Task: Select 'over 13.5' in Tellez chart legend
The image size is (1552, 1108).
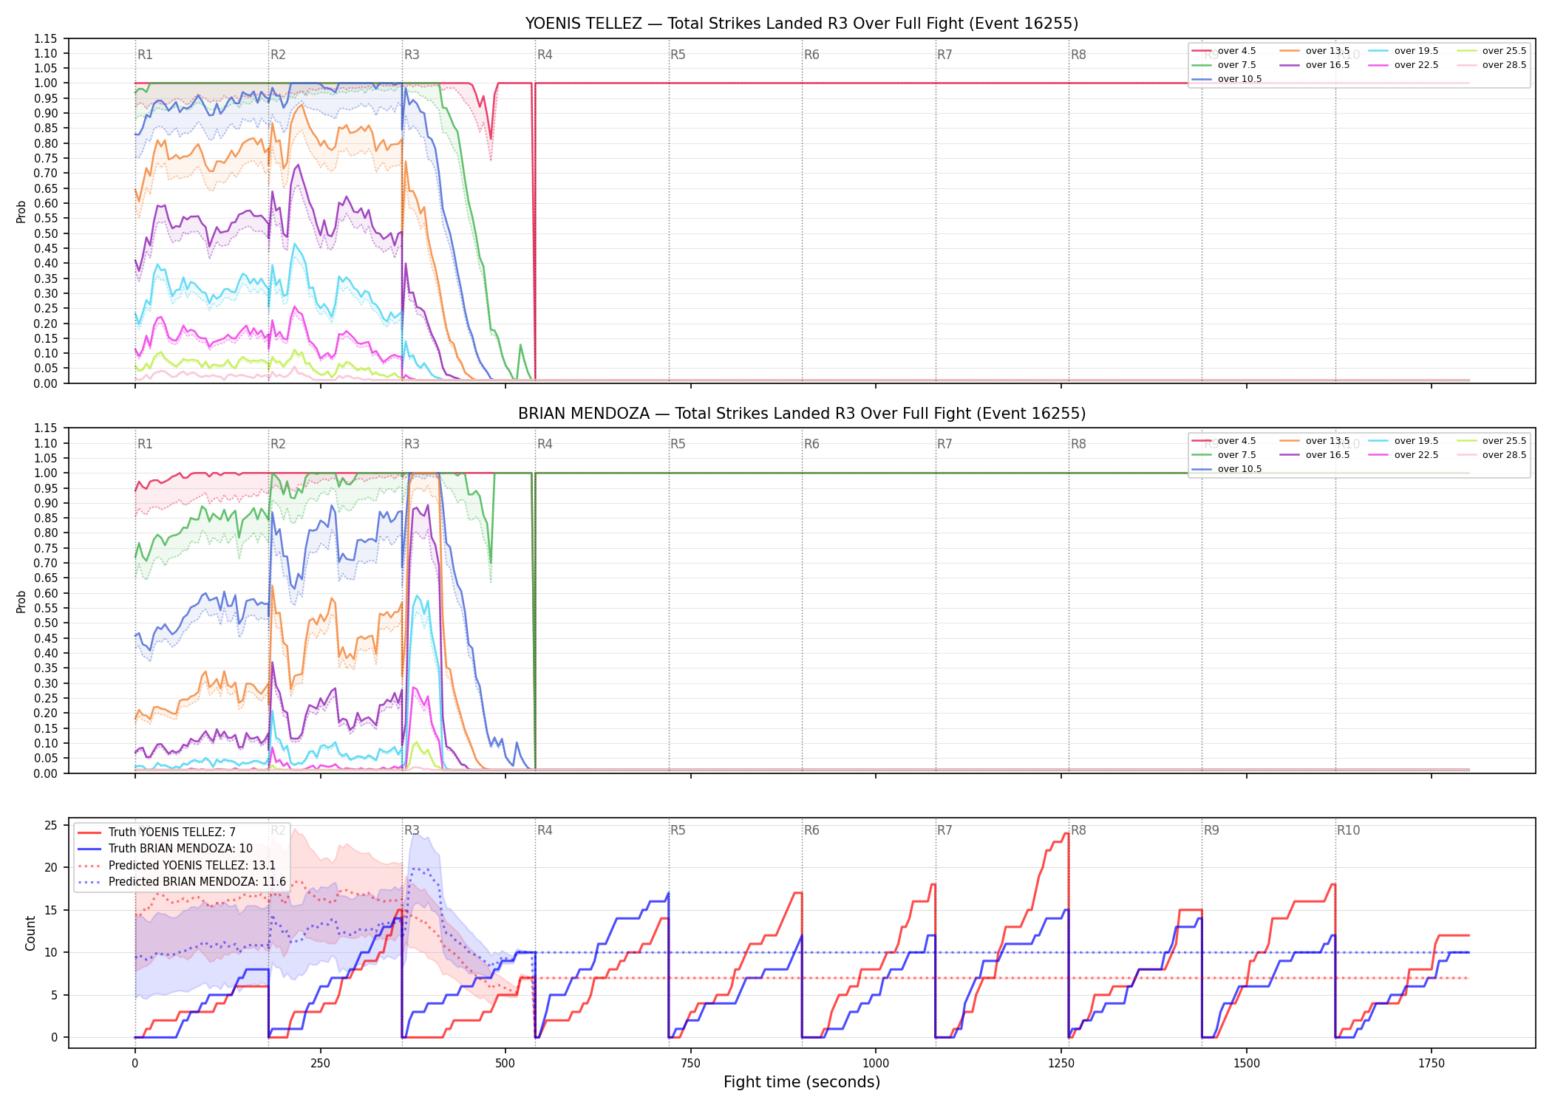Action: click(x=1314, y=51)
